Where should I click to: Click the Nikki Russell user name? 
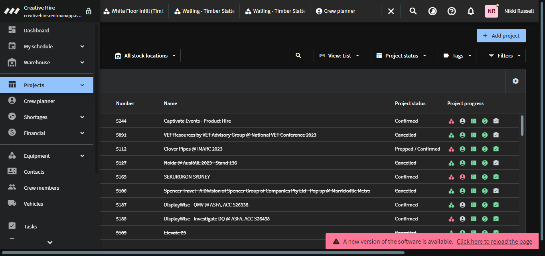[x=519, y=11]
